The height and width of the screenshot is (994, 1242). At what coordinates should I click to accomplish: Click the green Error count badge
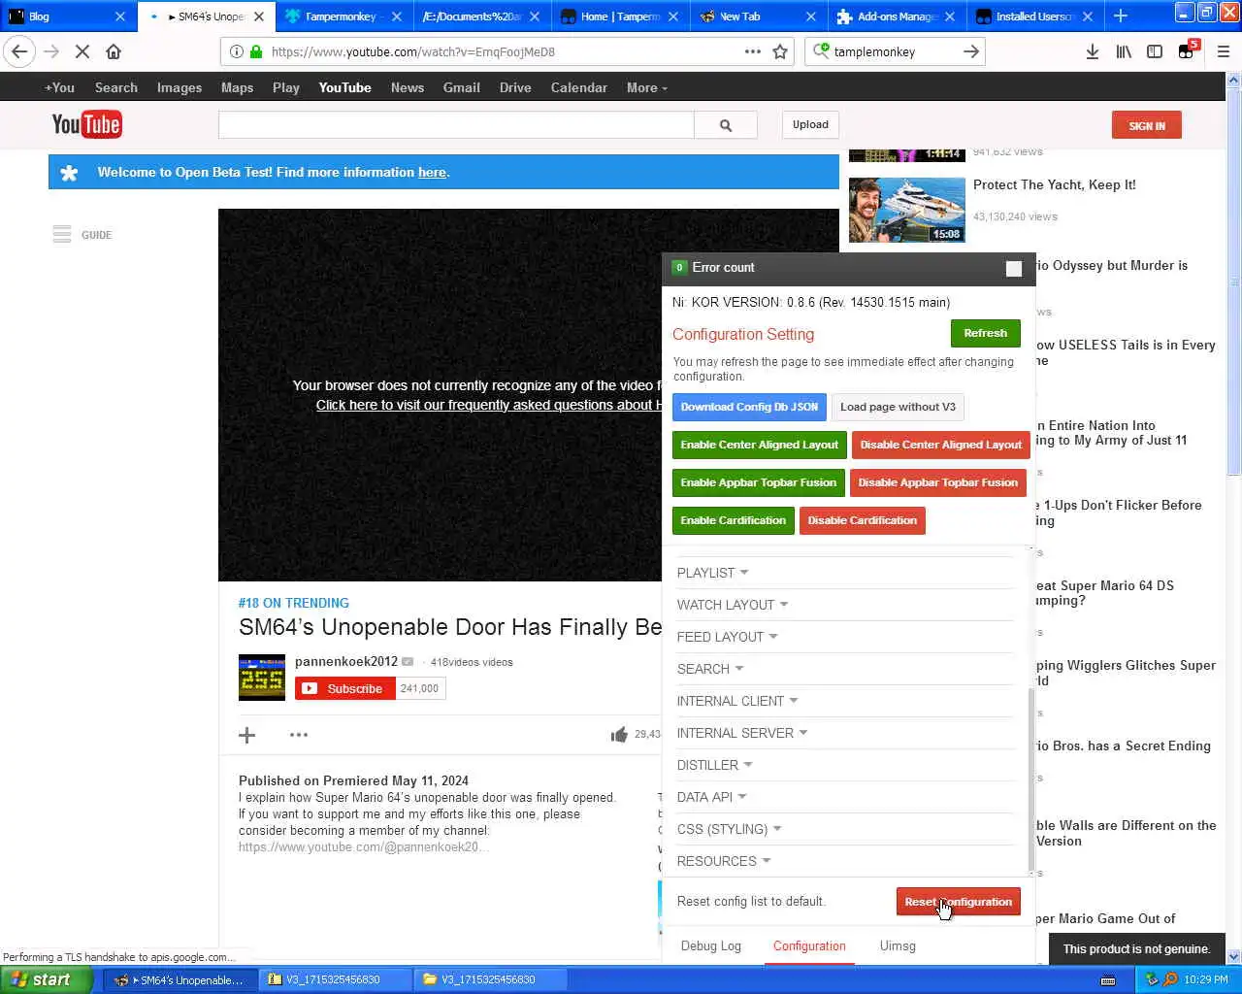[x=679, y=267]
